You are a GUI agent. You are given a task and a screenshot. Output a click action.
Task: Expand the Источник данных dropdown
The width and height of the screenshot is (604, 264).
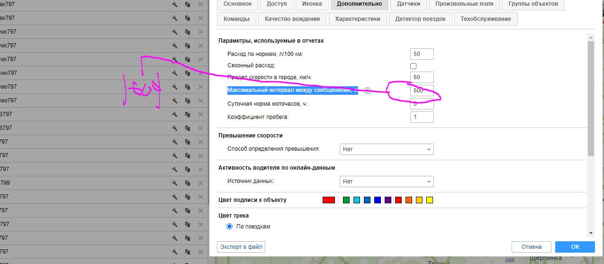point(387,182)
